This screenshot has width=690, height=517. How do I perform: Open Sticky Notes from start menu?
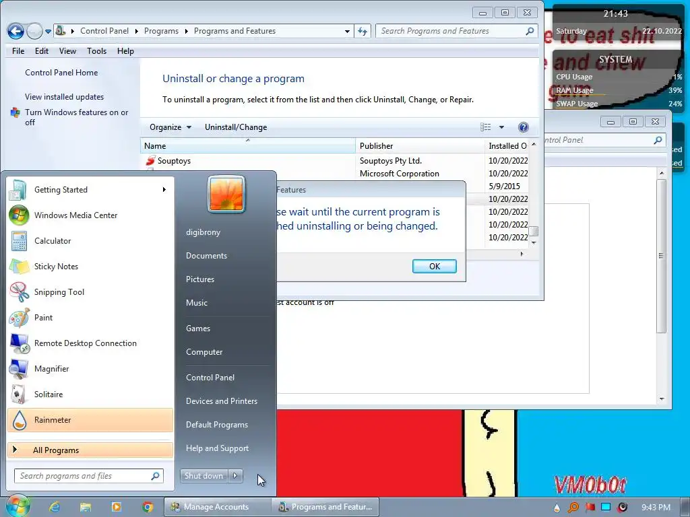point(90,266)
